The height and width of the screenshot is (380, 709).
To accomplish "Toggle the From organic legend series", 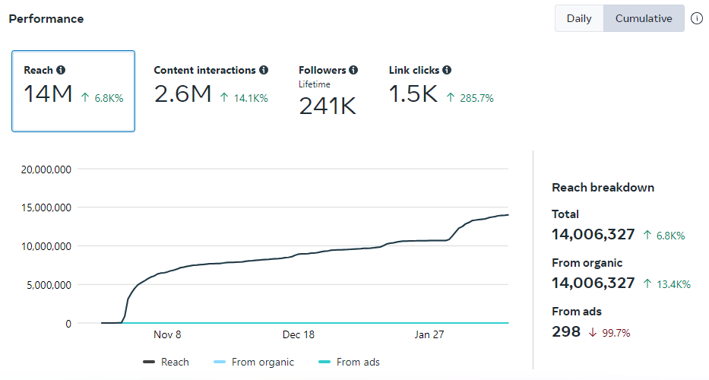I will [x=254, y=363].
